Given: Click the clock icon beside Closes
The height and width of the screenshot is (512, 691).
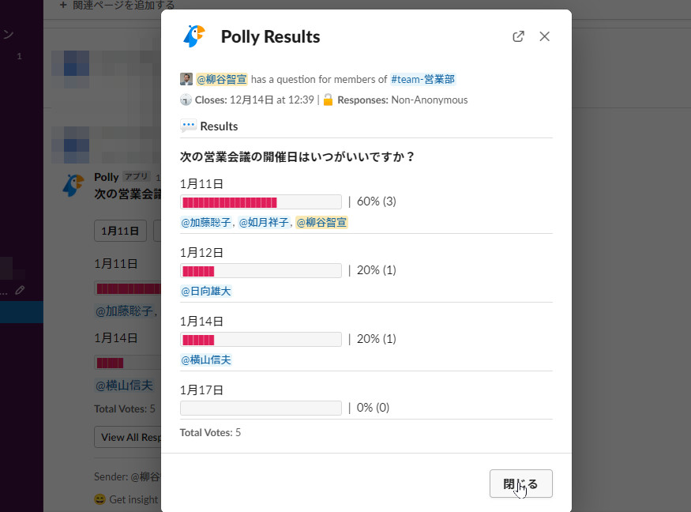Looking at the screenshot, I should [186, 100].
